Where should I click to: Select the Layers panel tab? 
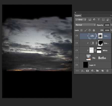[x=78, y=15]
